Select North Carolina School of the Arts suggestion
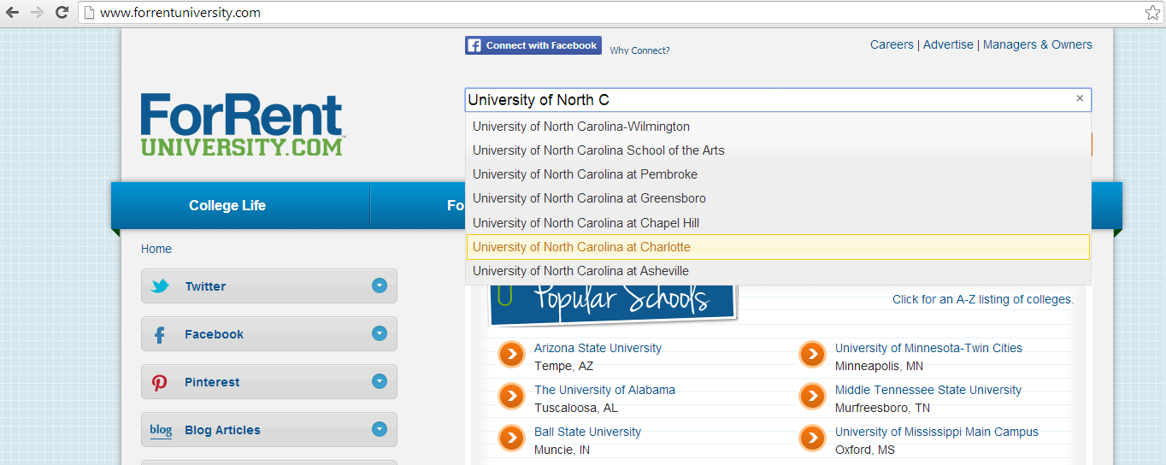The image size is (1166, 465). 778,150
